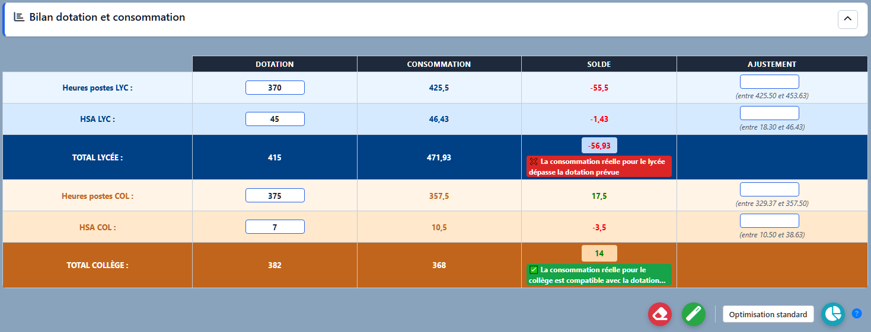Click the green pencil edit button

coord(694,314)
